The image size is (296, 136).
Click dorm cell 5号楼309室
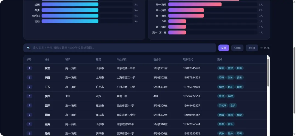160,106
